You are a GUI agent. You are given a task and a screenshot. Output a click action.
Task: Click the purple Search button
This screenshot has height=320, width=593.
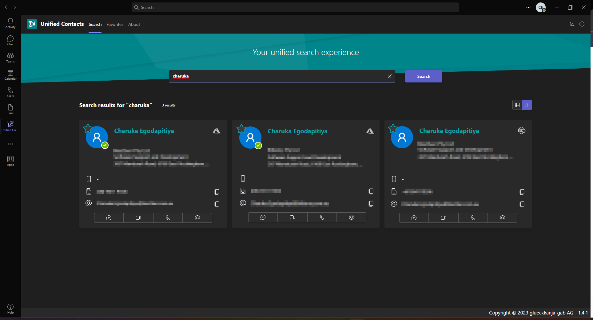424,76
